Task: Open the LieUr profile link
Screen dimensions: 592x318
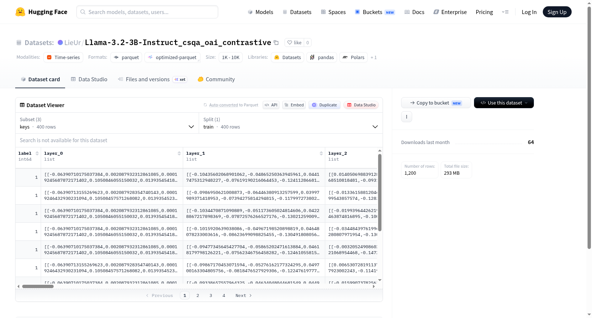Action: [73, 42]
